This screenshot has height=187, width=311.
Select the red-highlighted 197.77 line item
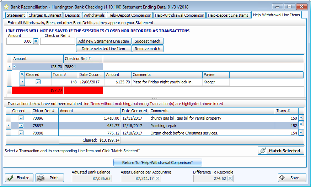pyautogui.click(x=38, y=90)
